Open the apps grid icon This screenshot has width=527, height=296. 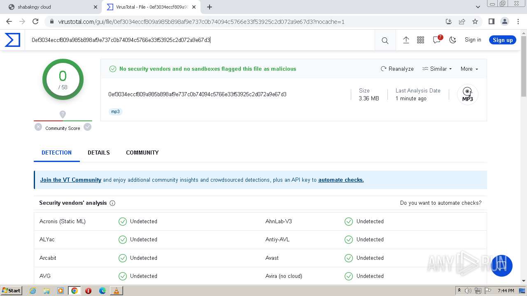point(420,40)
